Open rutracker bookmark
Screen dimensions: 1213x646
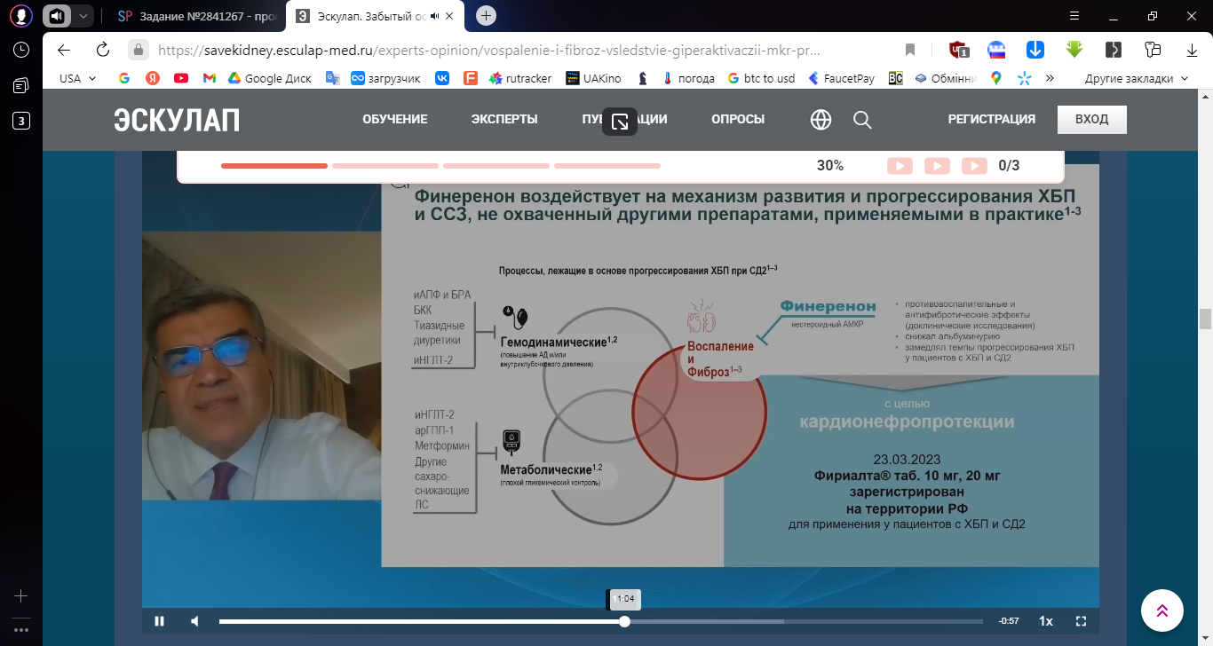pyautogui.click(x=519, y=78)
